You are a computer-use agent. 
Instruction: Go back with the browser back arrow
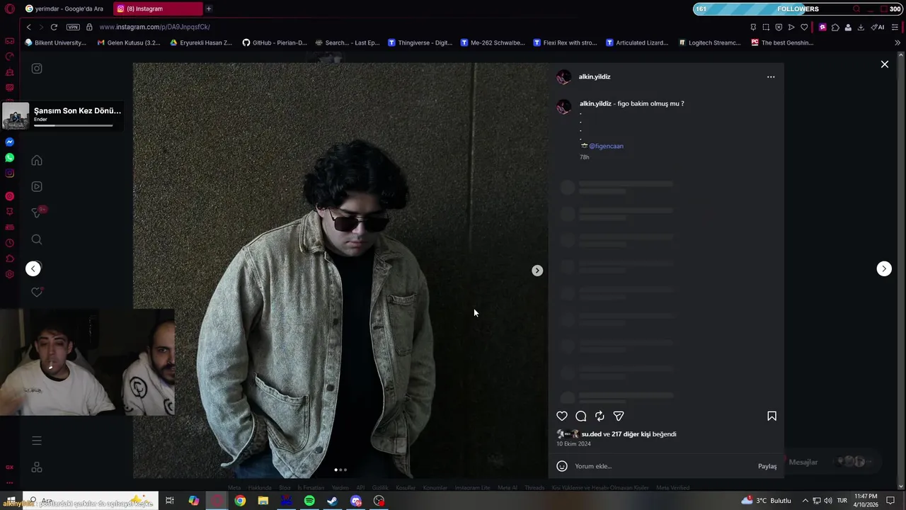28,27
